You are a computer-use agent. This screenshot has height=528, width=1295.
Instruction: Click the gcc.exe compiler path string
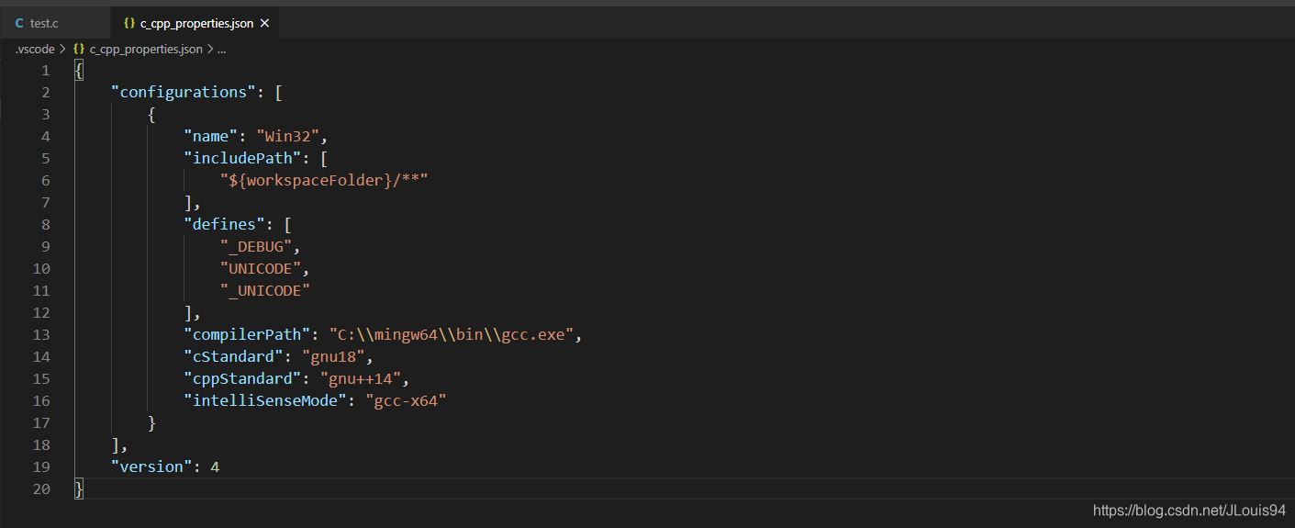(452, 334)
